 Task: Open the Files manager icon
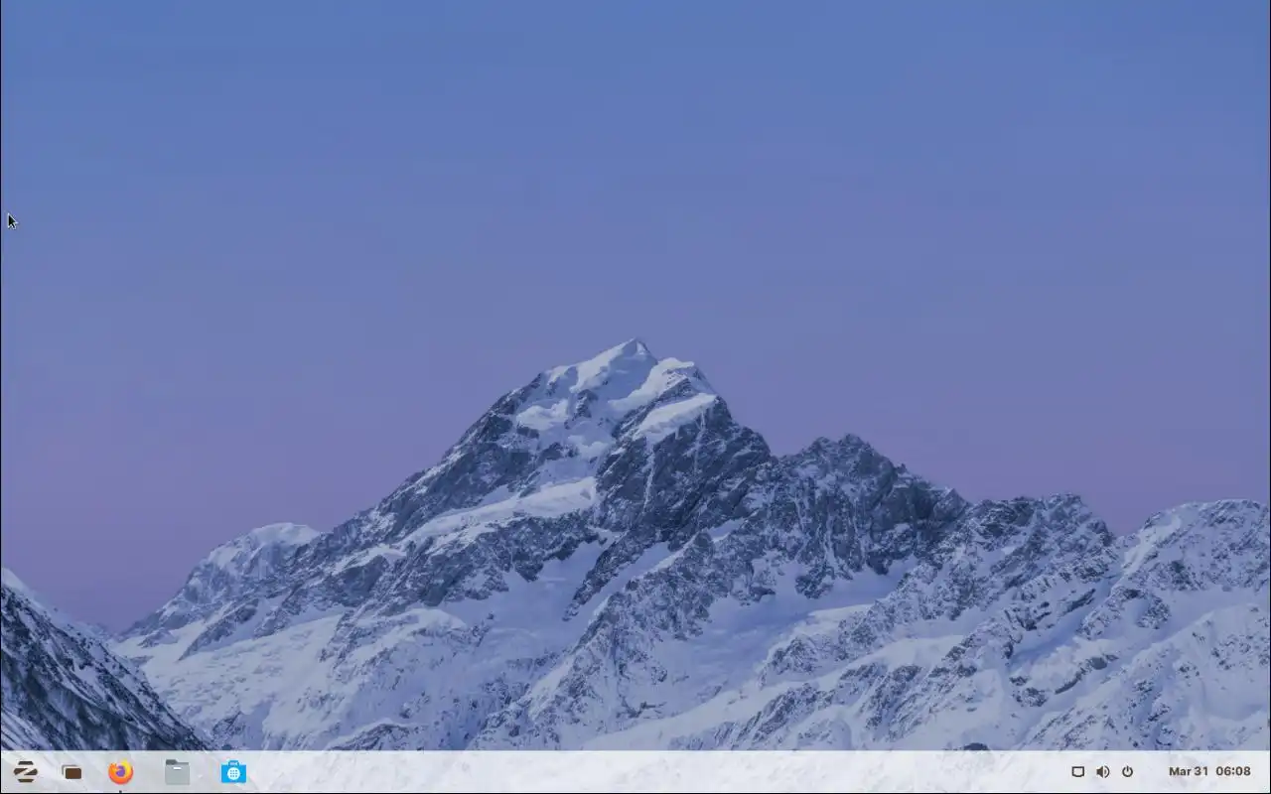tap(177, 771)
